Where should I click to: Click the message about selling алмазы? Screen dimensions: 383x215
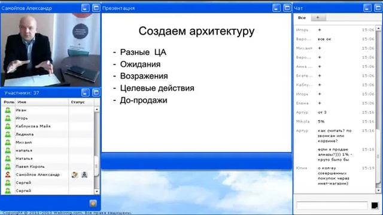[x=335, y=155]
